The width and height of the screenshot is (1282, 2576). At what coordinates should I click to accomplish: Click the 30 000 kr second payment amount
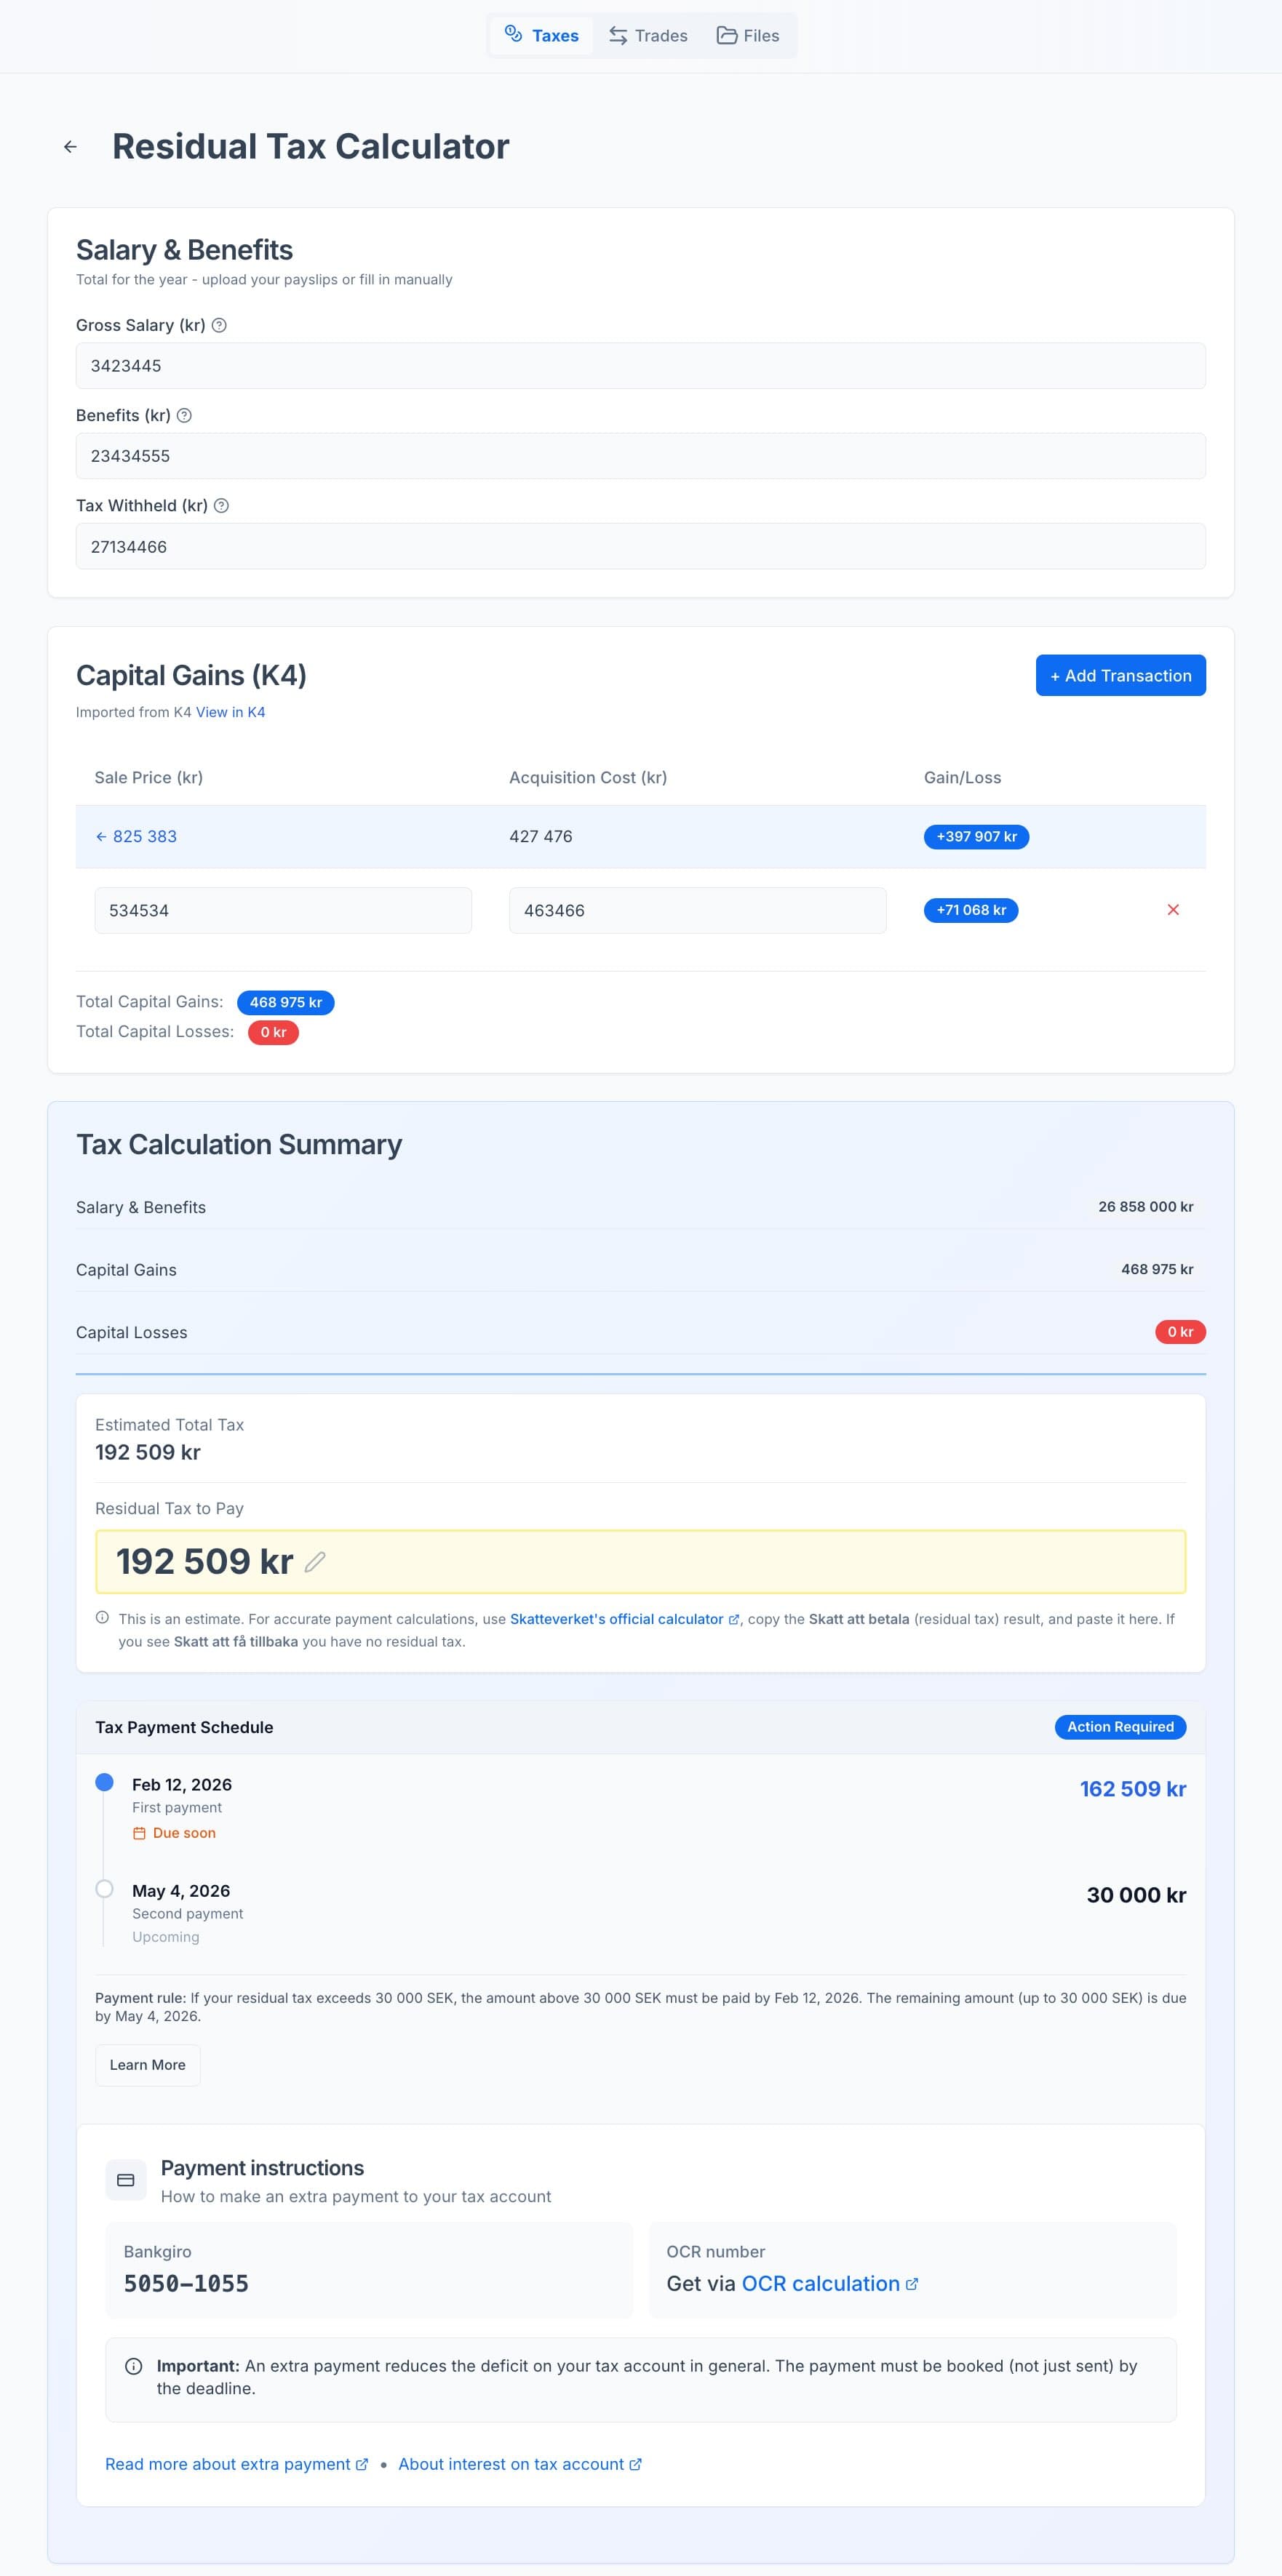[x=1136, y=1895]
